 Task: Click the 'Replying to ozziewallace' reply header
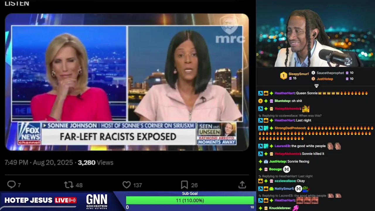(x=290, y=116)
